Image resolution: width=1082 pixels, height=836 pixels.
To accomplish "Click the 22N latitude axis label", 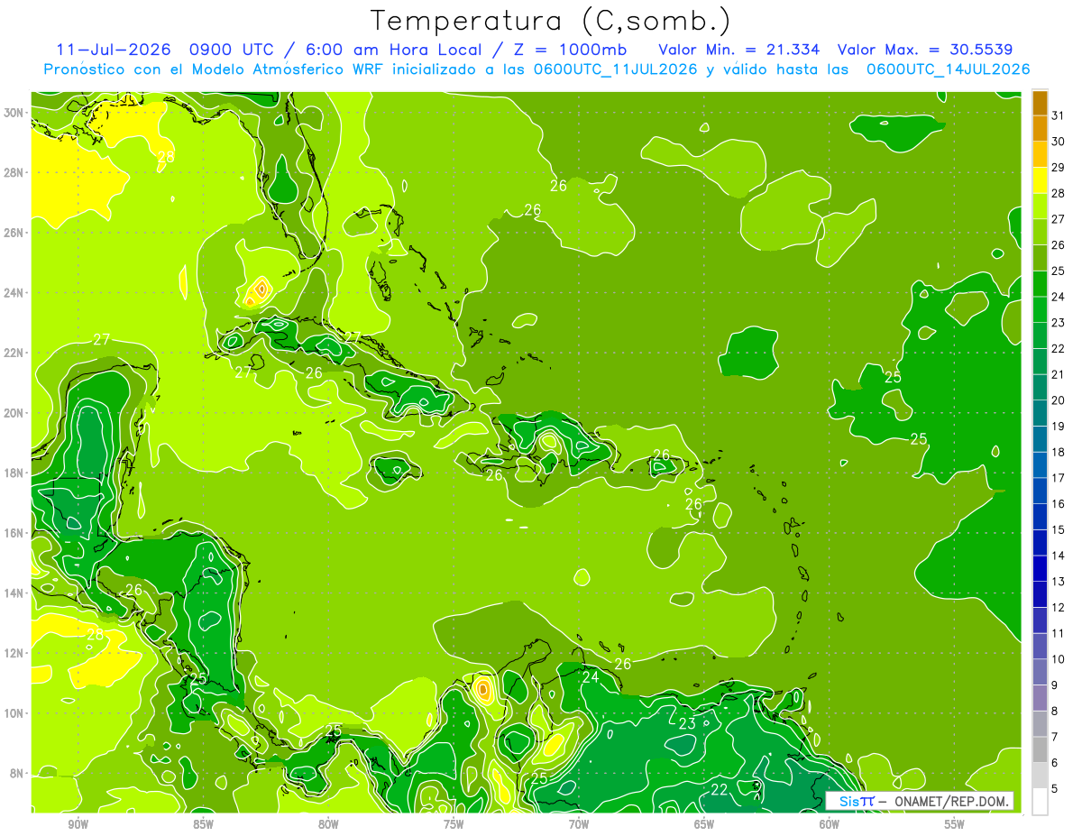I will click(14, 353).
